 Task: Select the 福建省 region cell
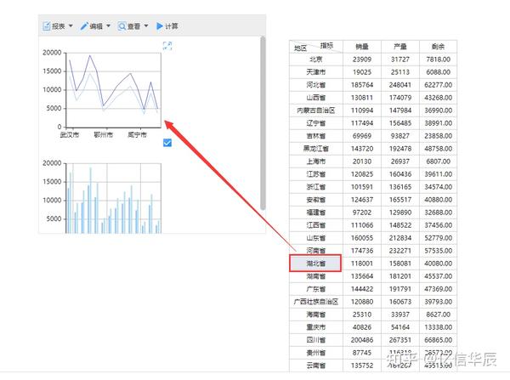point(316,213)
